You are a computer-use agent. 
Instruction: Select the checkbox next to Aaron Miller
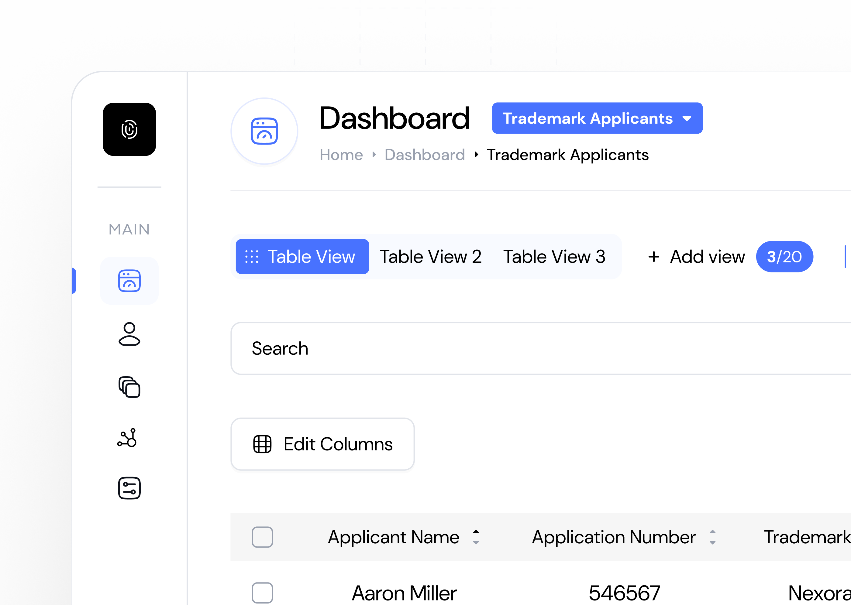coord(262,593)
